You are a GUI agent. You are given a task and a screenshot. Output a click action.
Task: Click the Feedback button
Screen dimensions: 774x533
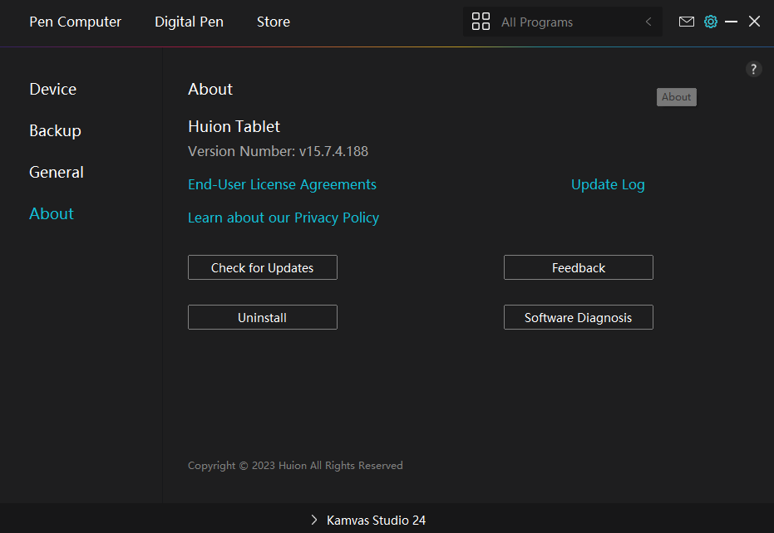click(x=578, y=267)
